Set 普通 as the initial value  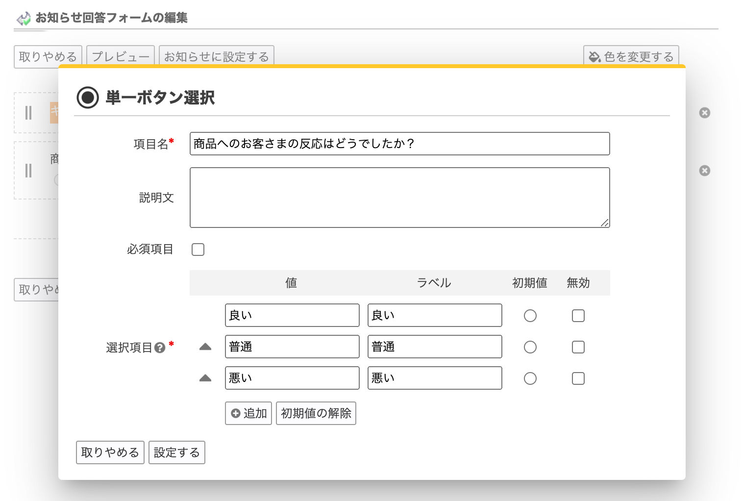(530, 347)
